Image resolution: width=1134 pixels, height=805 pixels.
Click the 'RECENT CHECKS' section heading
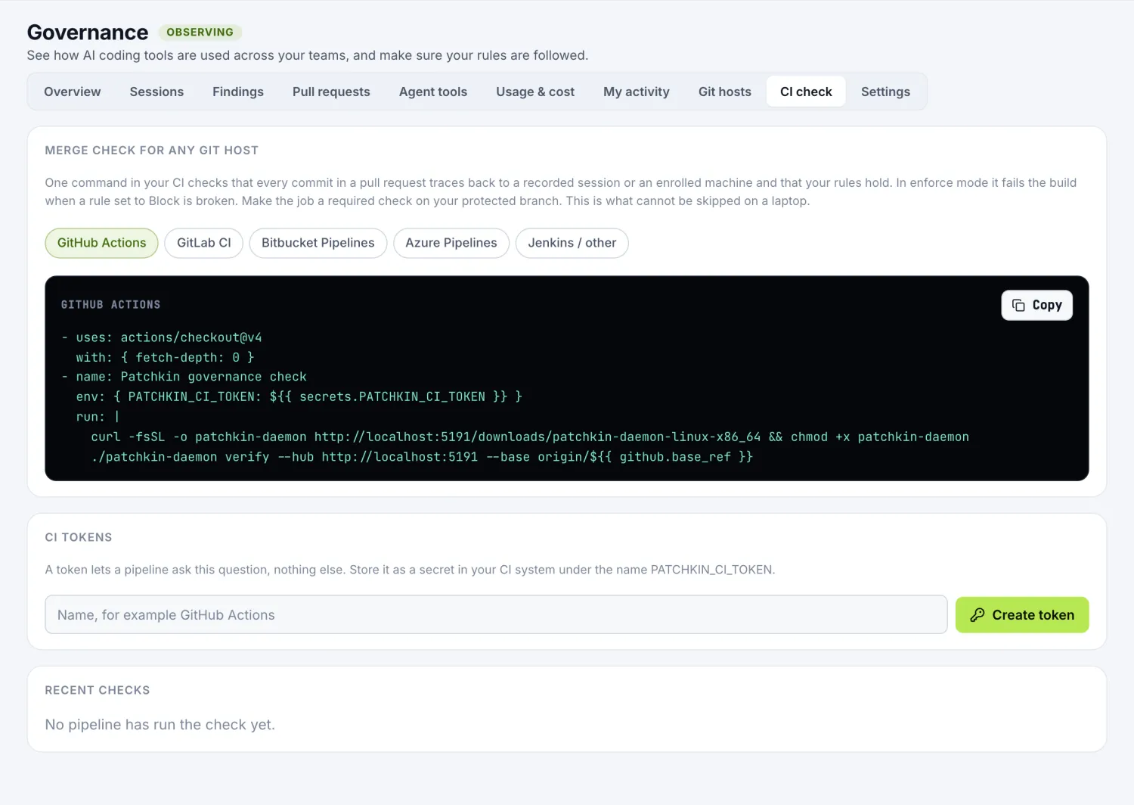click(98, 690)
